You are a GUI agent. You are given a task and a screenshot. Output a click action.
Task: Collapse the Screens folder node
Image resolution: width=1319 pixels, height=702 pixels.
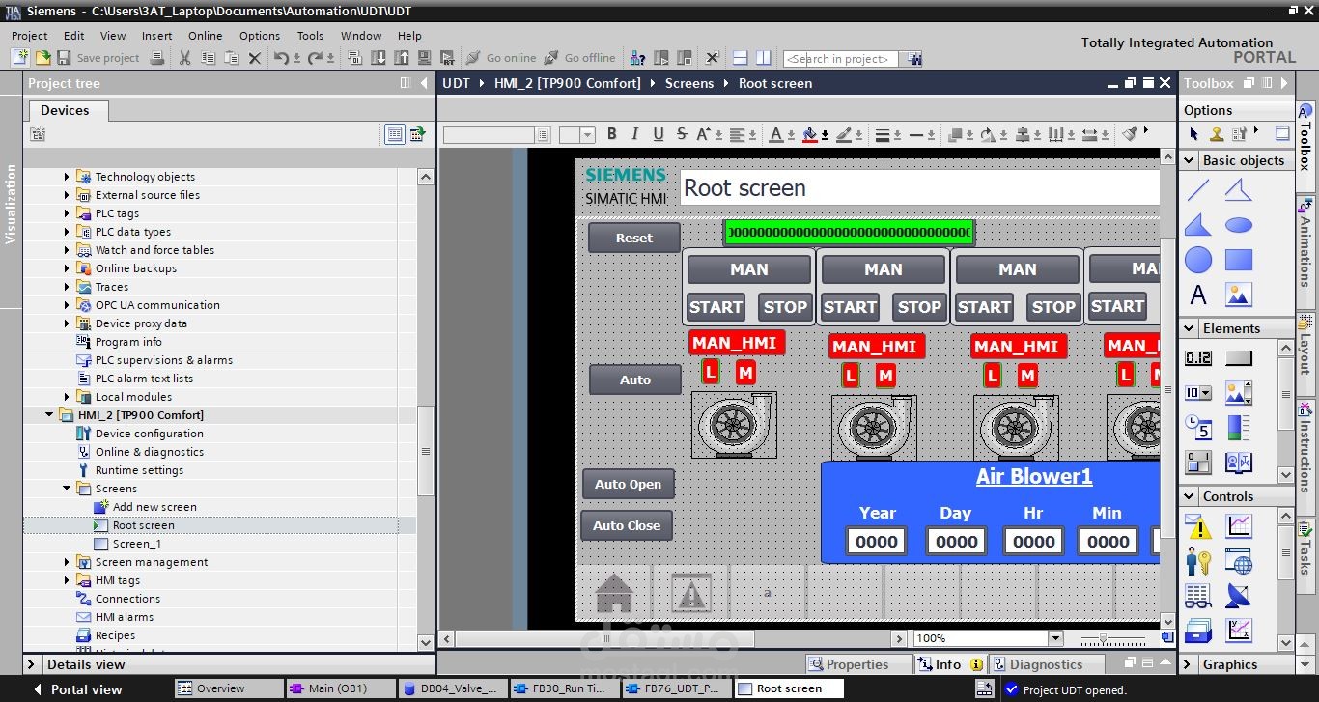(x=67, y=489)
